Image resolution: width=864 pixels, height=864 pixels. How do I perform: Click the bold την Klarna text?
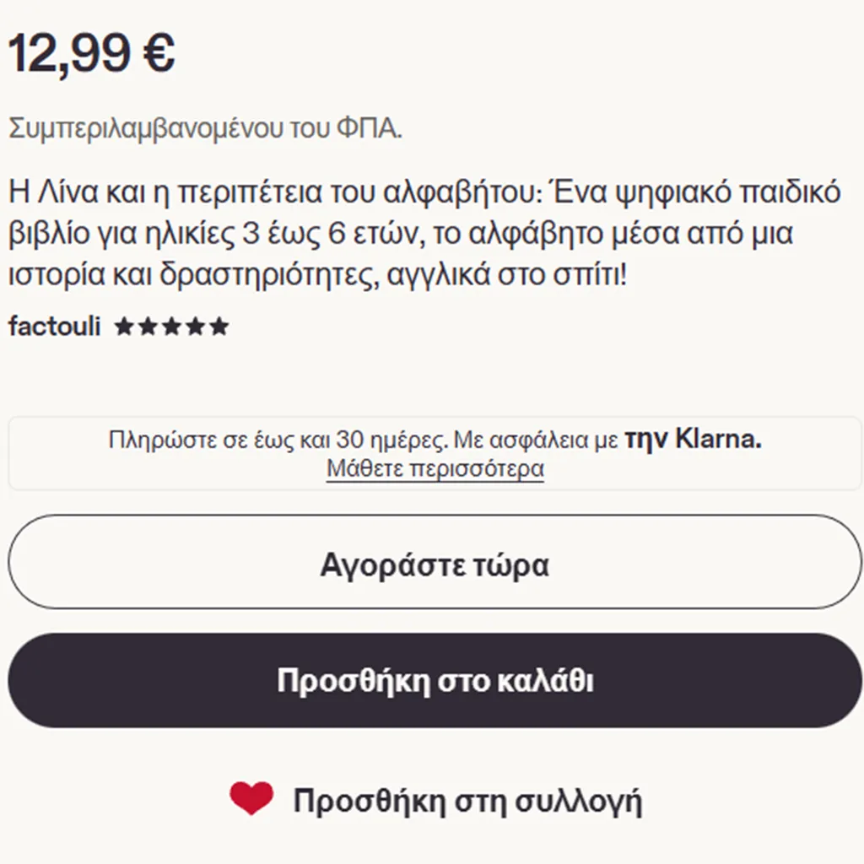click(x=693, y=440)
